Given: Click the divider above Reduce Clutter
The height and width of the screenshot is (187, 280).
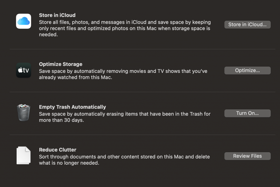Looking at the screenshot, I should 142,135.
